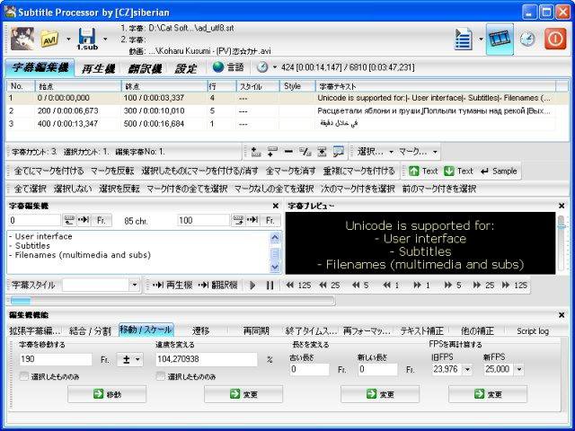Image resolution: width=575 pixels, height=431 pixels.
Task: Select subtitle row 2 with Russian text
Action: coord(280,111)
